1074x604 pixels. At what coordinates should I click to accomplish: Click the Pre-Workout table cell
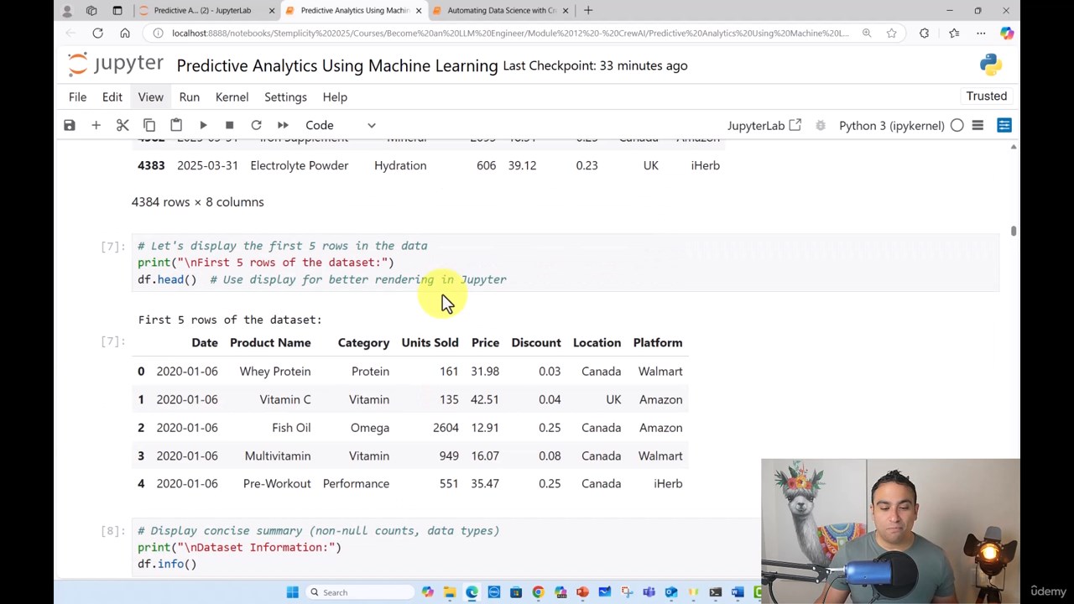tap(277, 483)
